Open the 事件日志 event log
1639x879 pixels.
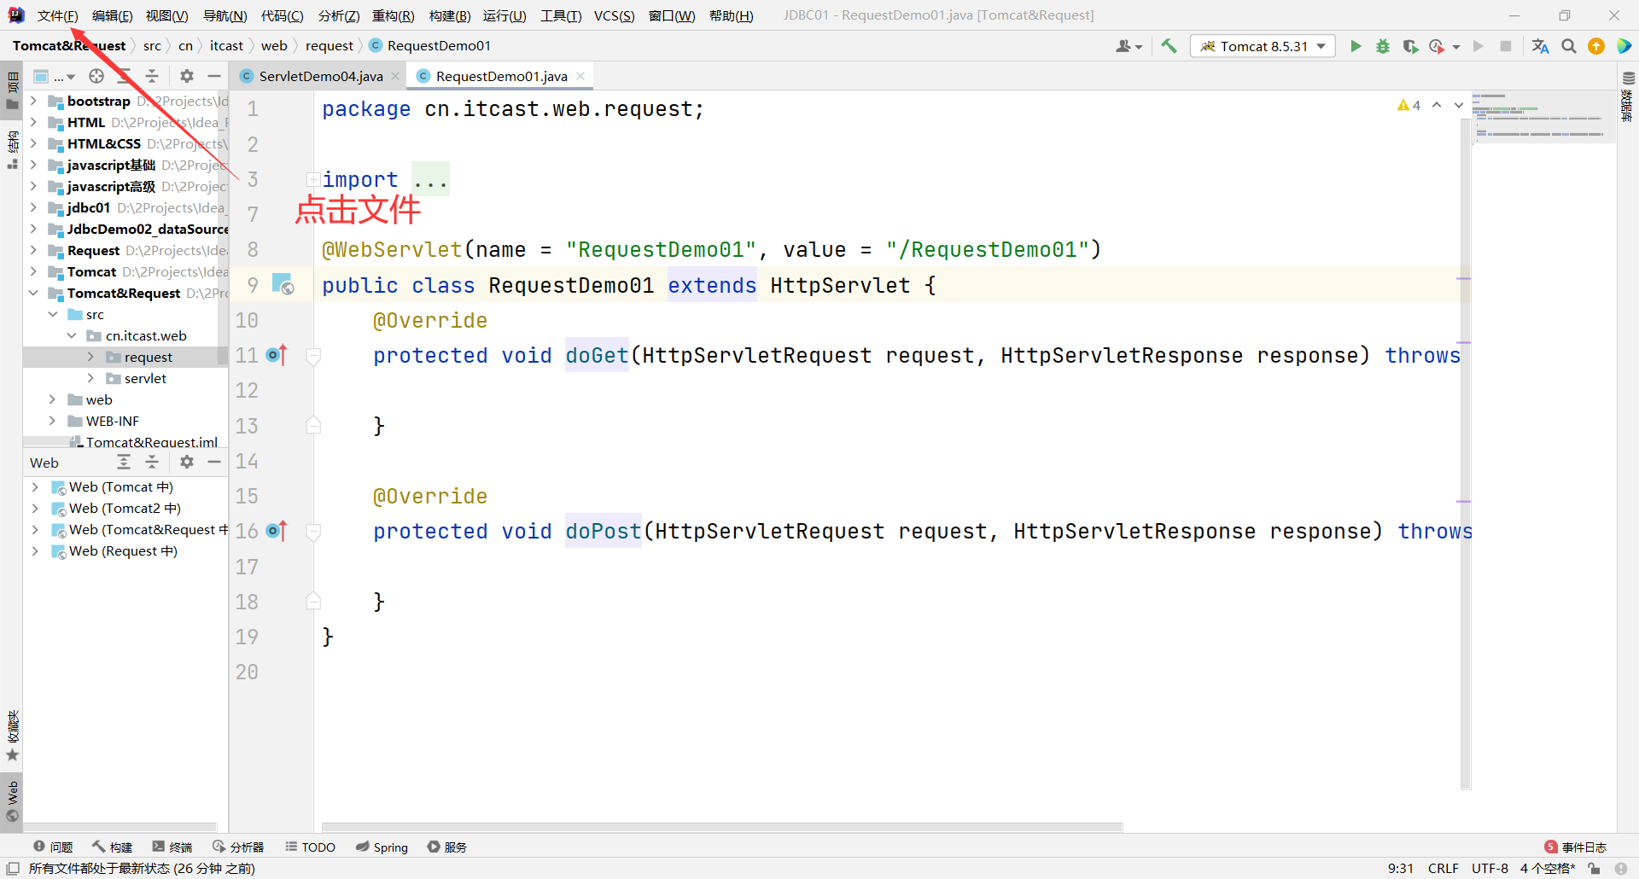coord(1576,847)
